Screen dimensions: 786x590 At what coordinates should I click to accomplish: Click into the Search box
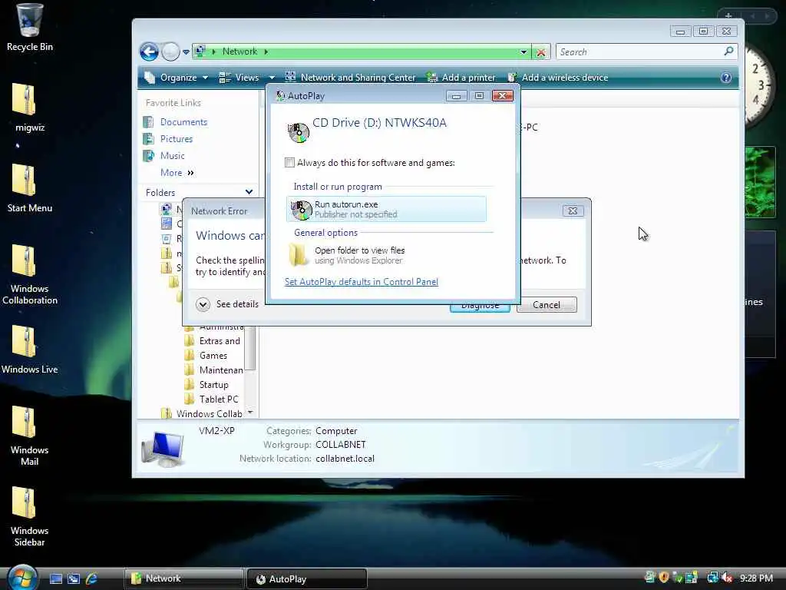pyautogui.click(x=639, y=51)
